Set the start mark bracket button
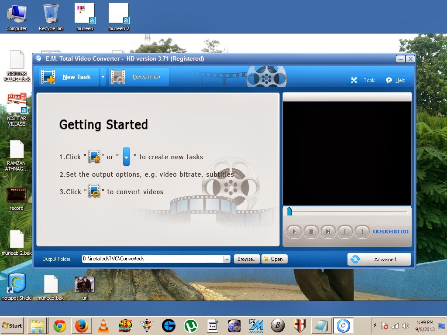The width and height of the screenshot is (447, 335). [345, 232]
